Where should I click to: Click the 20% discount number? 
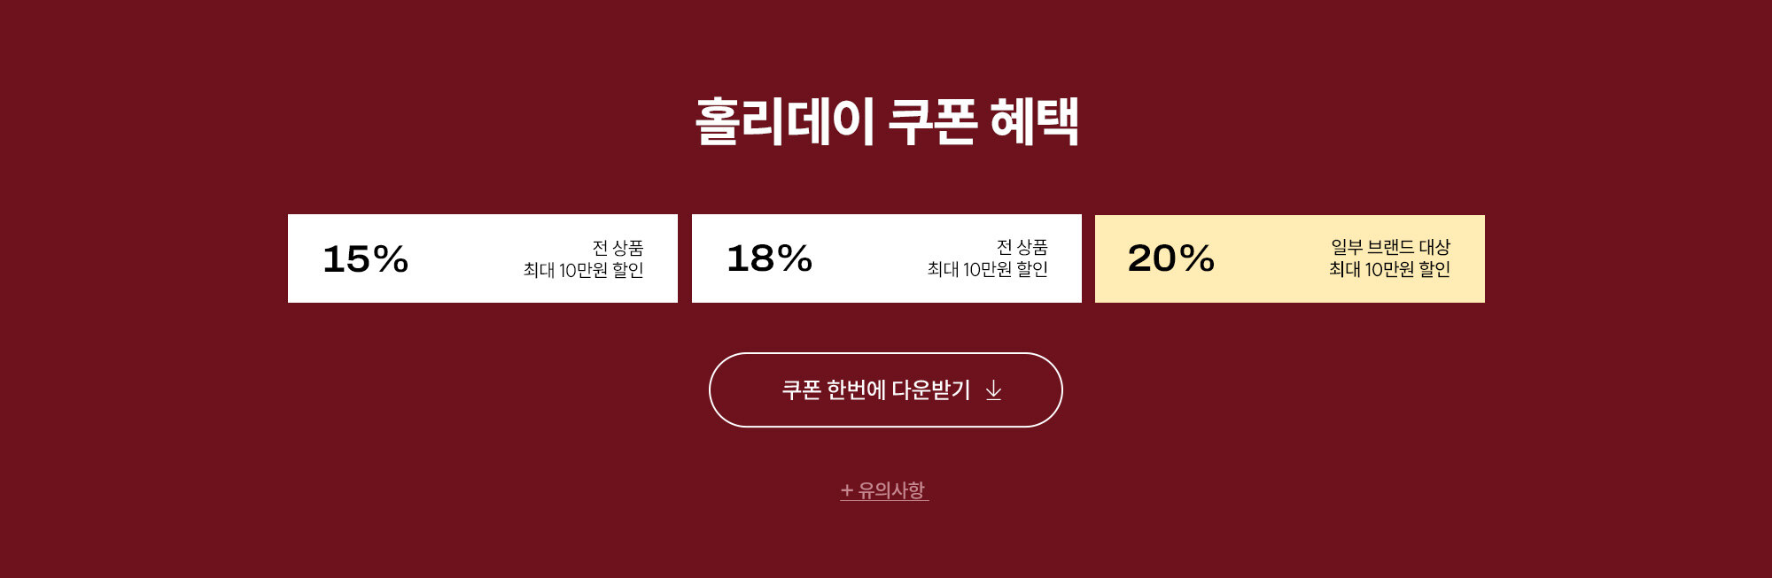pos(1170,258)
